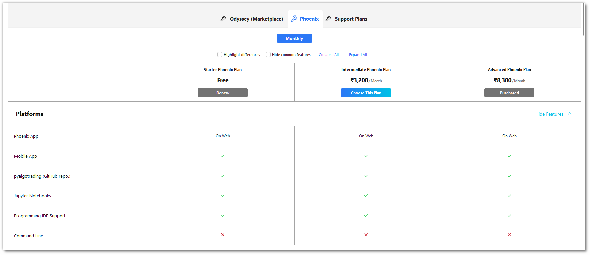Click the Phoenix App row label
Screen dimensions: 590x255
(x=26, y=136)
